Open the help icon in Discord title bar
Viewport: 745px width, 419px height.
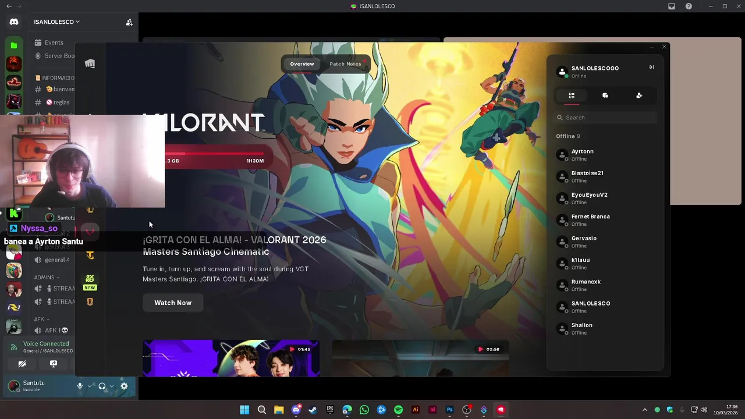click(689, 6)
